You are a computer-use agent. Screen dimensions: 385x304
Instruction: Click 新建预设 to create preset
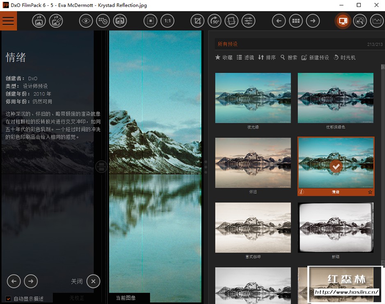pyautogui.click(x=315, y=58)
